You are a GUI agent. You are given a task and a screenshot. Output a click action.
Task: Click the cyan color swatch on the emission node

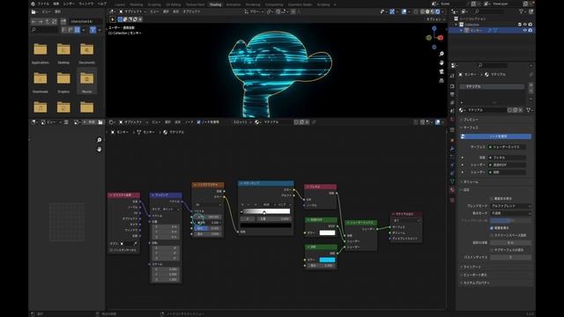click(x=327, y=260)
